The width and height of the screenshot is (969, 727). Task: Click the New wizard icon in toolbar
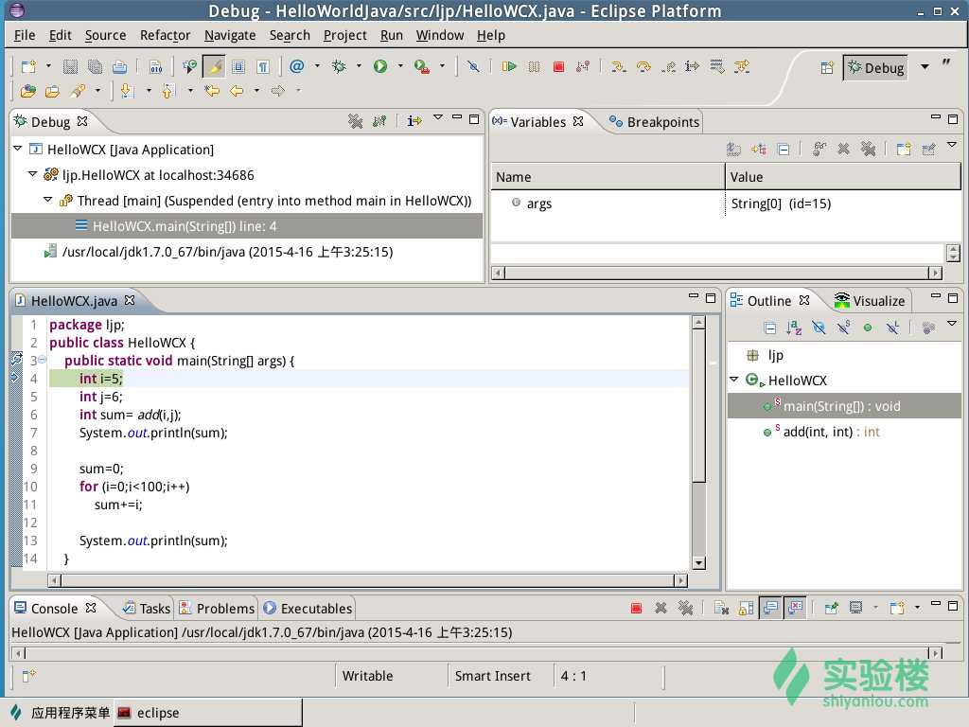pyautogui.click(x=28, y=67)
